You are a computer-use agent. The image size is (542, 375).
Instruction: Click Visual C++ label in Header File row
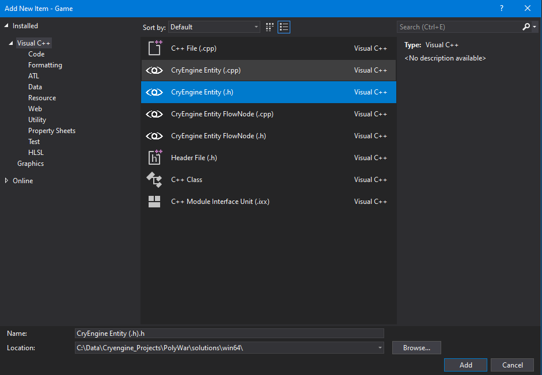pos(370,158)
